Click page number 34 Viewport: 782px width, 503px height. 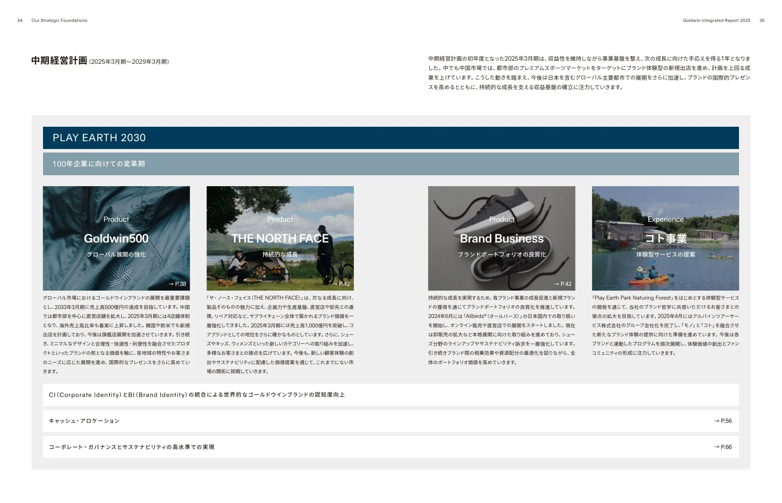20,20
